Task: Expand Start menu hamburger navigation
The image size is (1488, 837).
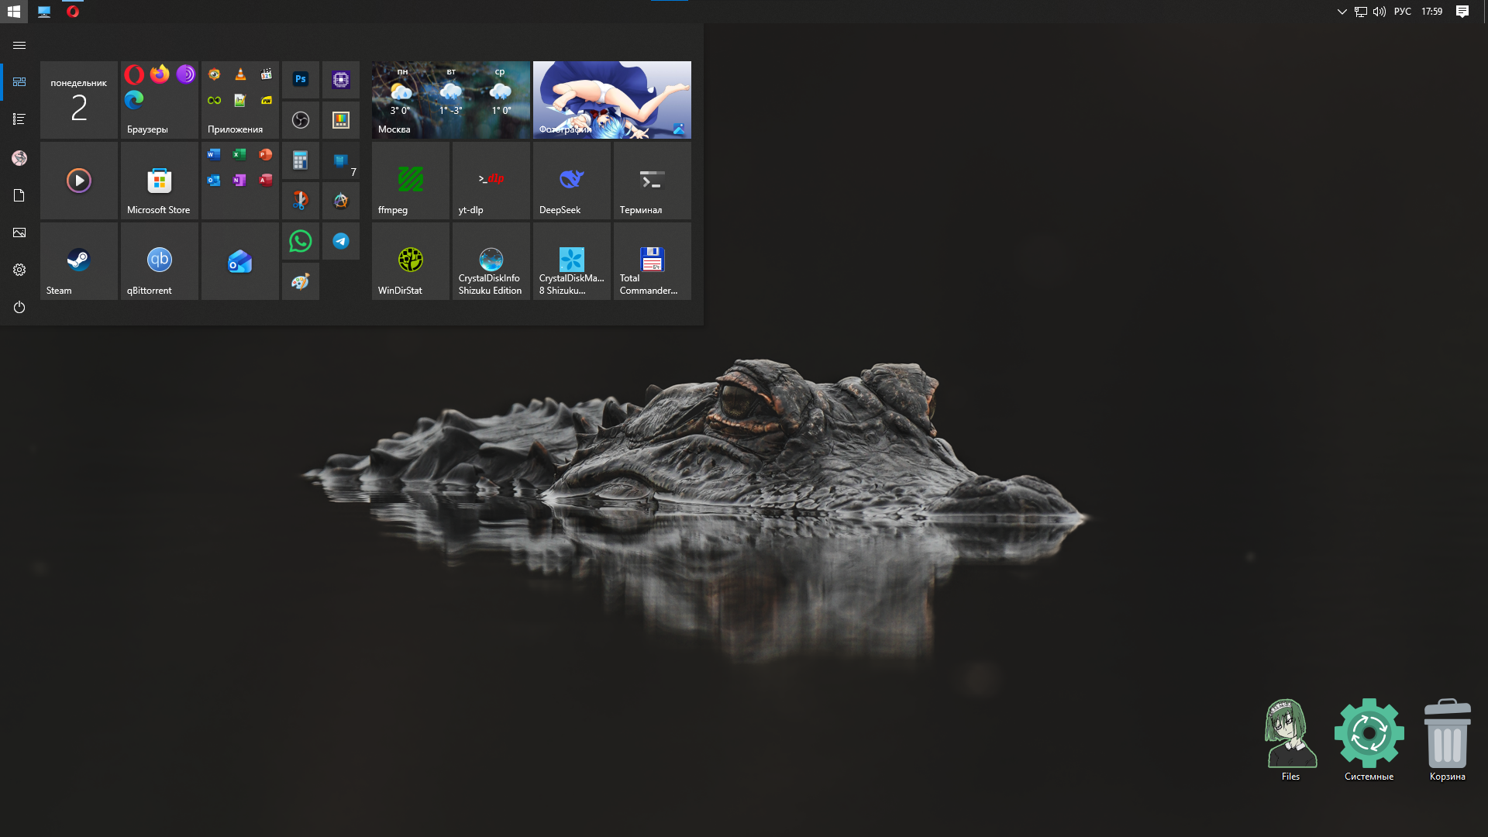Action: 19,46
